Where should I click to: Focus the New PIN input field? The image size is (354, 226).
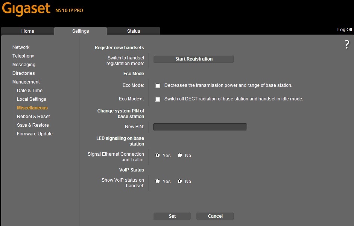pyautogui.click(x=200, y=127)
